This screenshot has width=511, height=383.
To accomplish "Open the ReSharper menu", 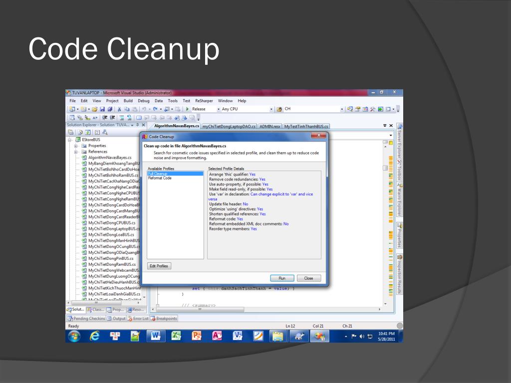I will 204,101.
